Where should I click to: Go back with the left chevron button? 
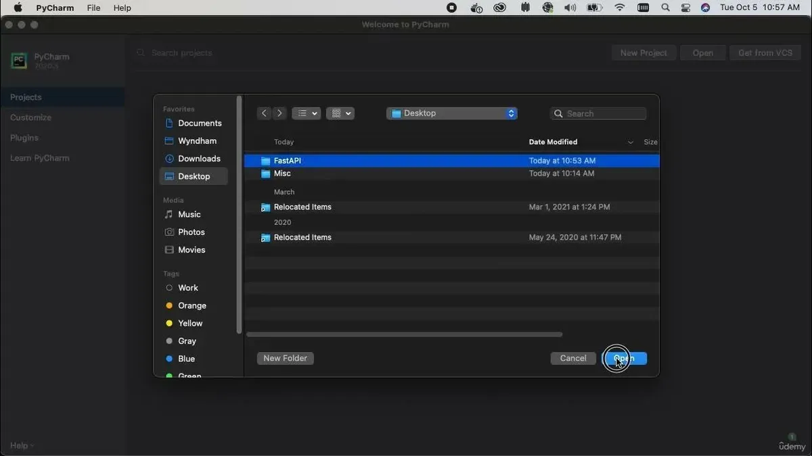tap(265, 113)
